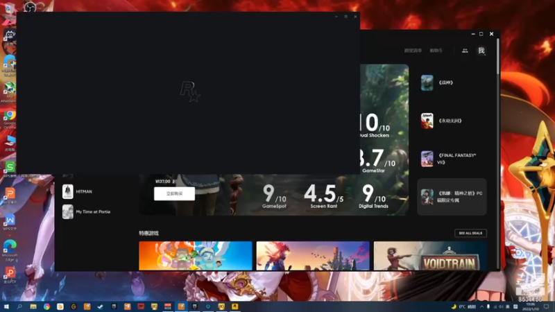This screenshot has width=555, height=312.
Task: Click the Digital Trends 9/10 review score
Action: pos(373,196)
